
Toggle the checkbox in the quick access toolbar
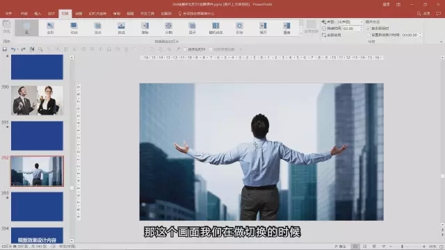185,49
